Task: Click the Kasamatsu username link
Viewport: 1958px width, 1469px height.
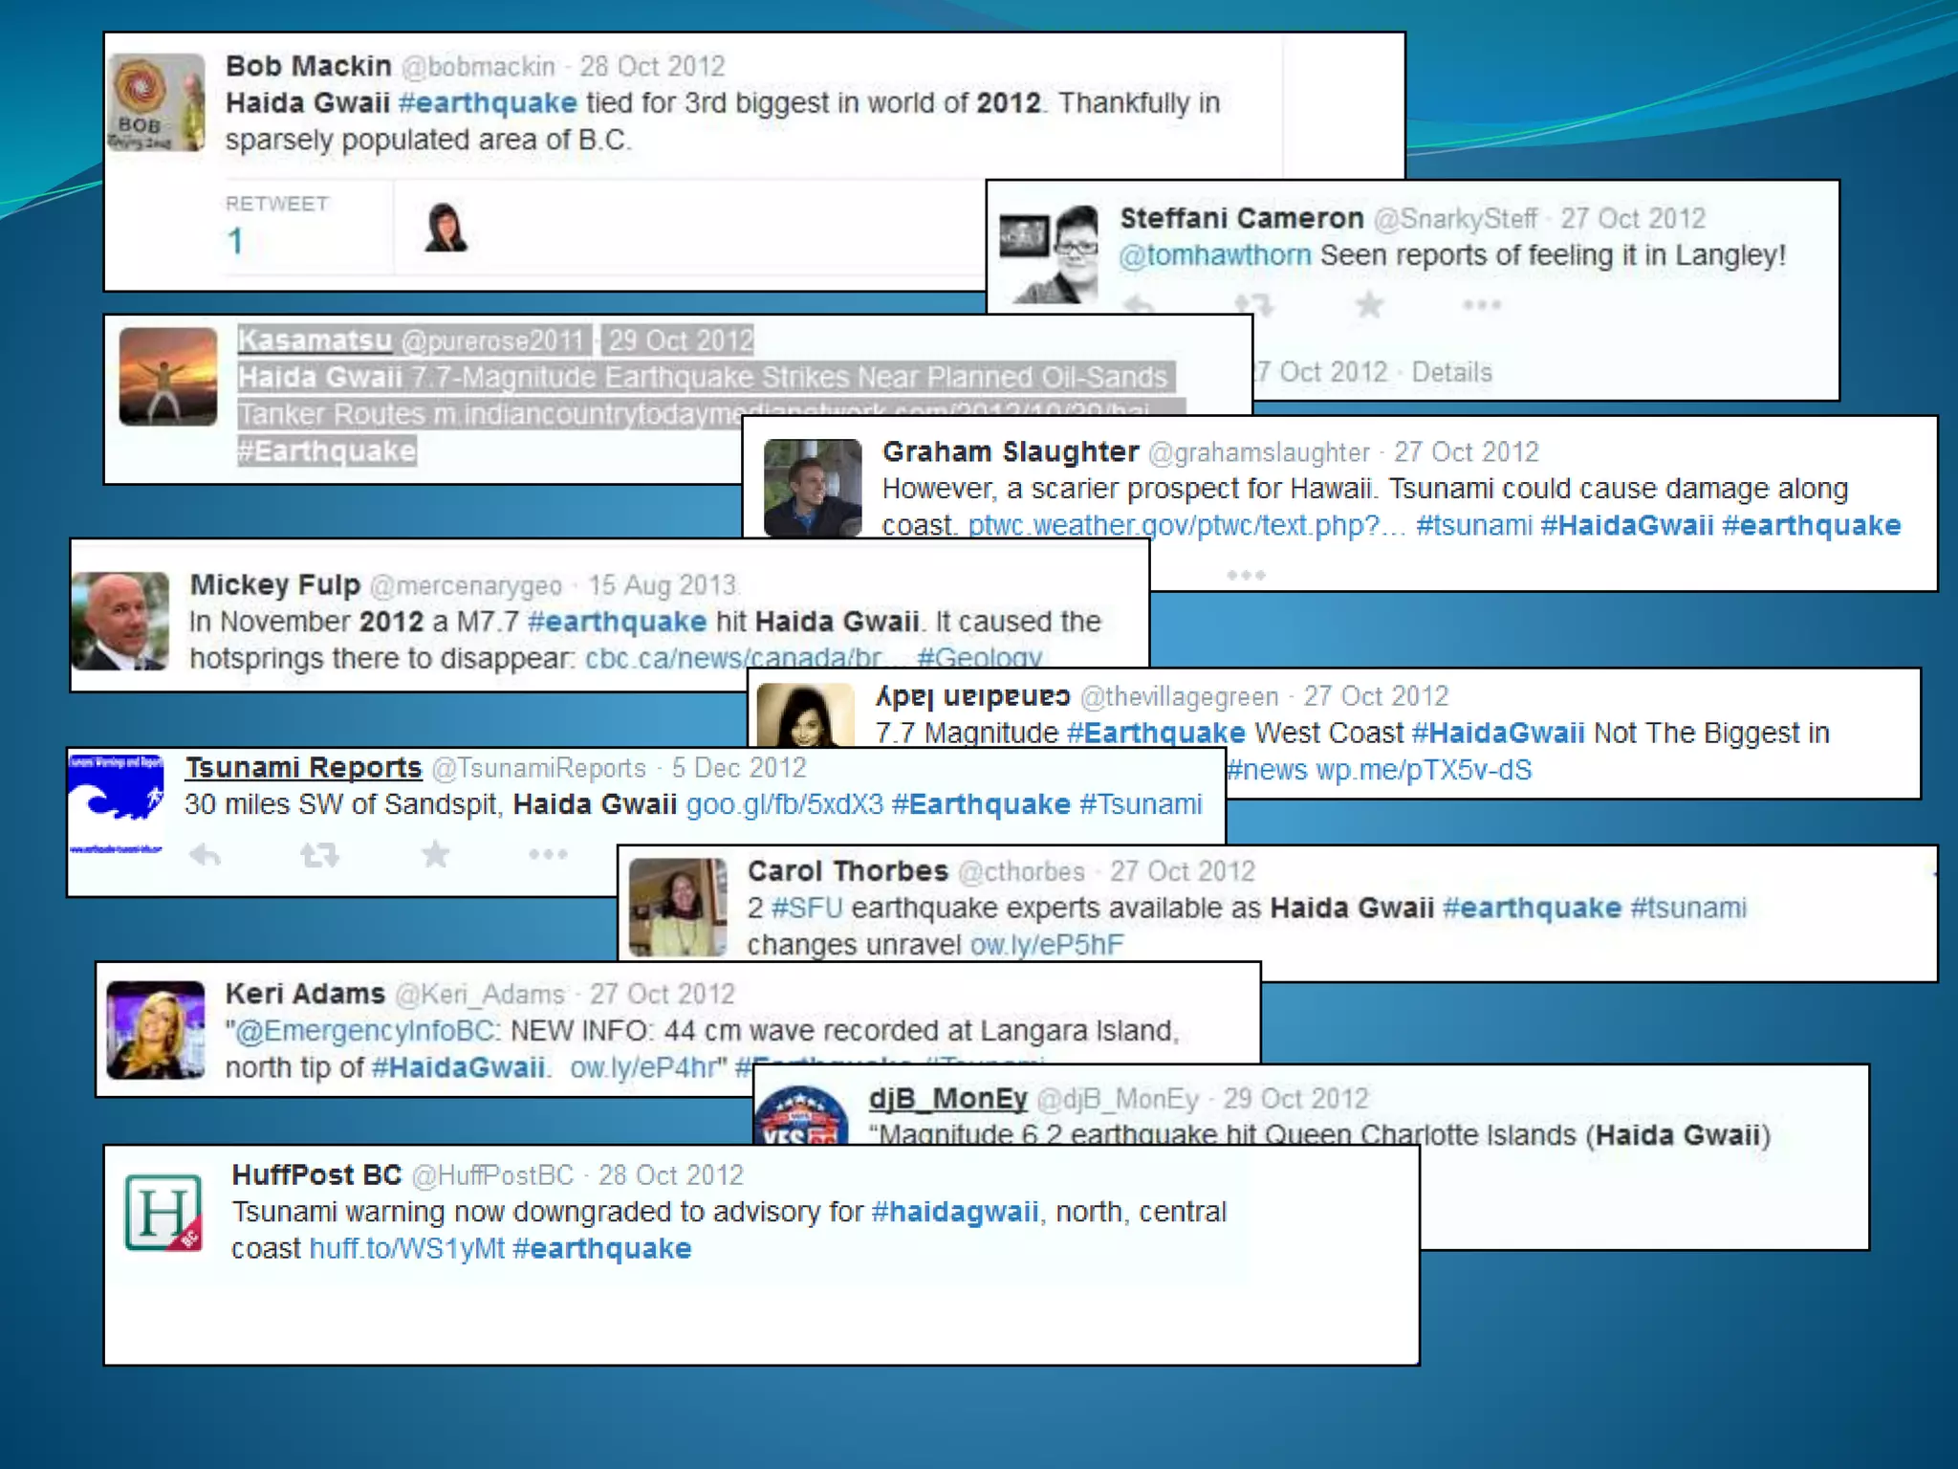Action: click(x=315, y=340)
